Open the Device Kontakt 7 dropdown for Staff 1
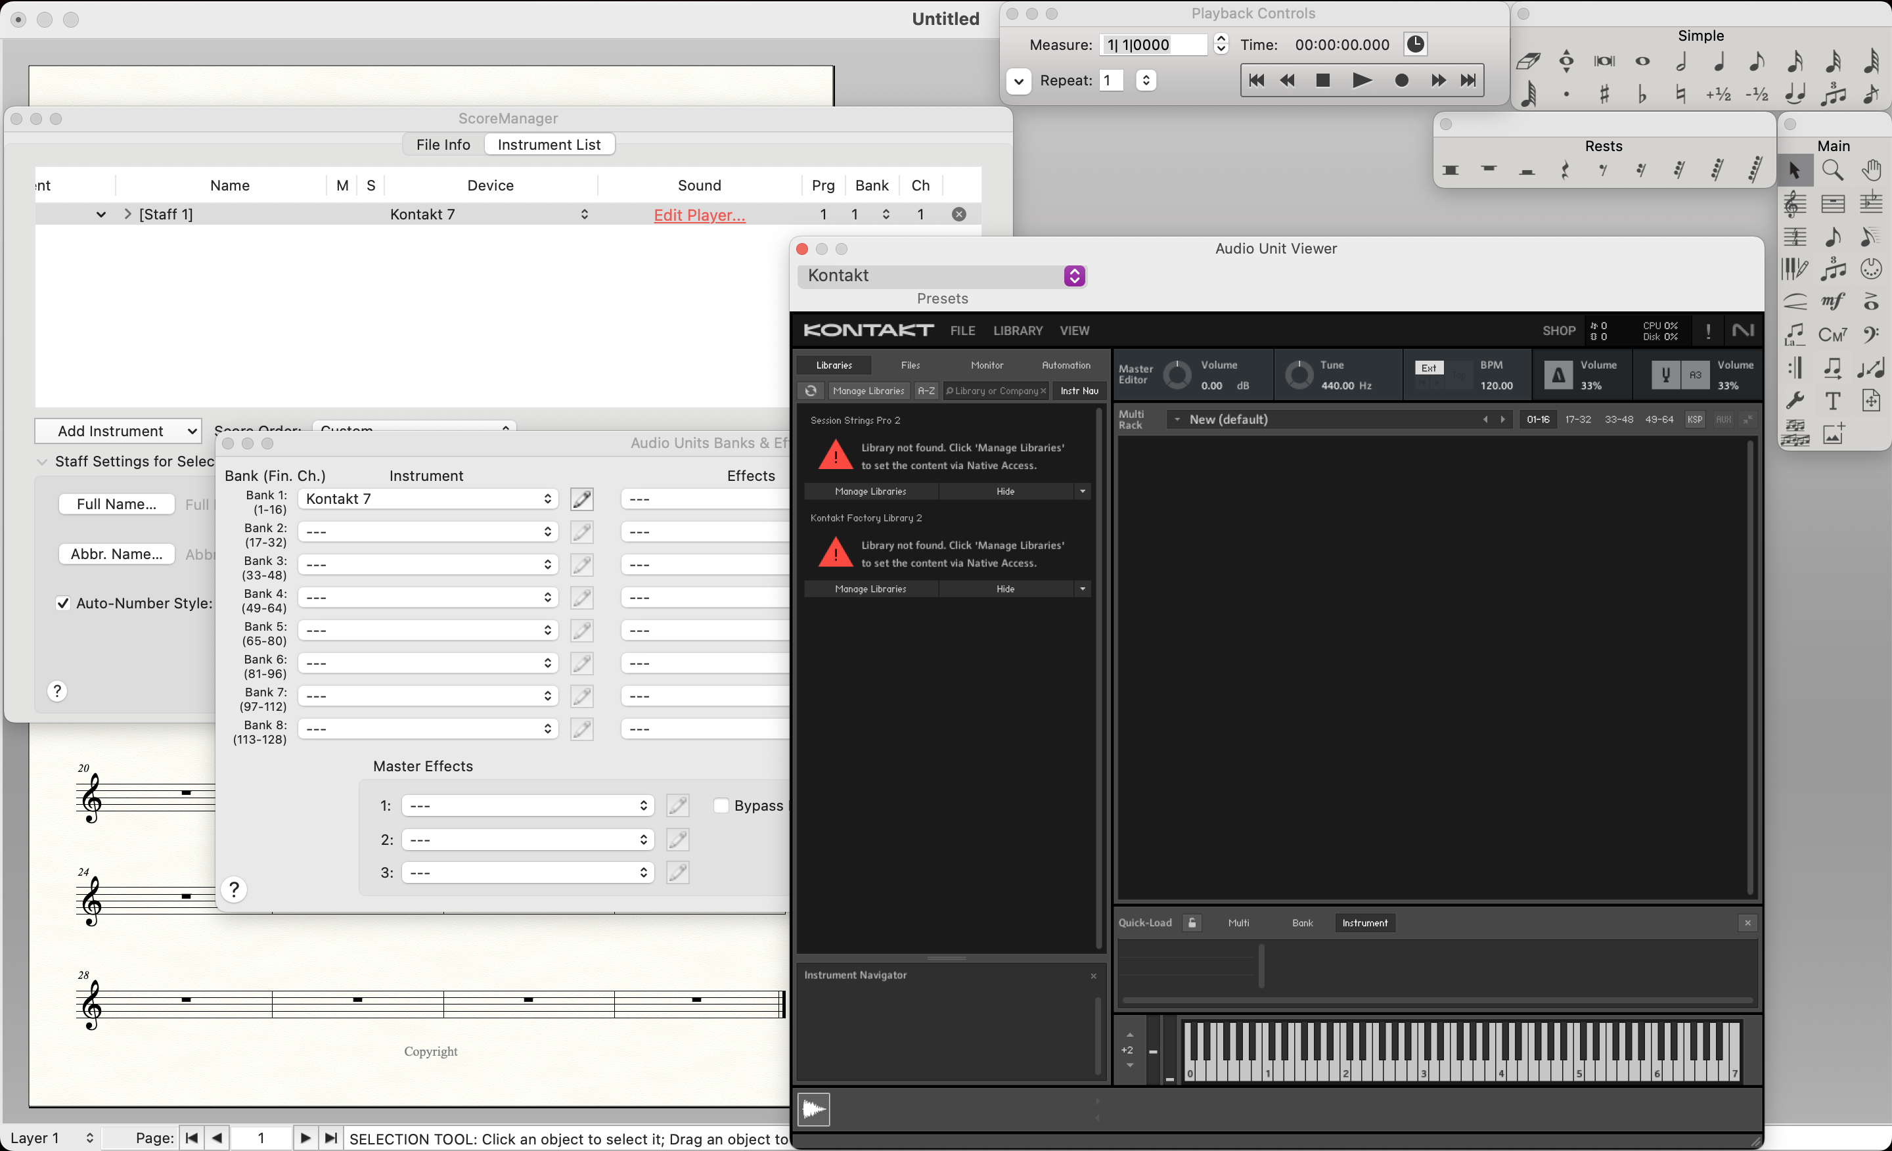This screenshot has height=1151, width=1892. [490, 214]
